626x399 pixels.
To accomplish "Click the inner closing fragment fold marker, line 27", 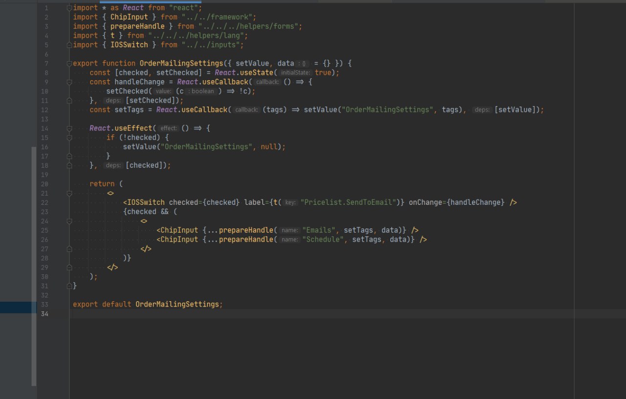I will (x=69, y=249).
